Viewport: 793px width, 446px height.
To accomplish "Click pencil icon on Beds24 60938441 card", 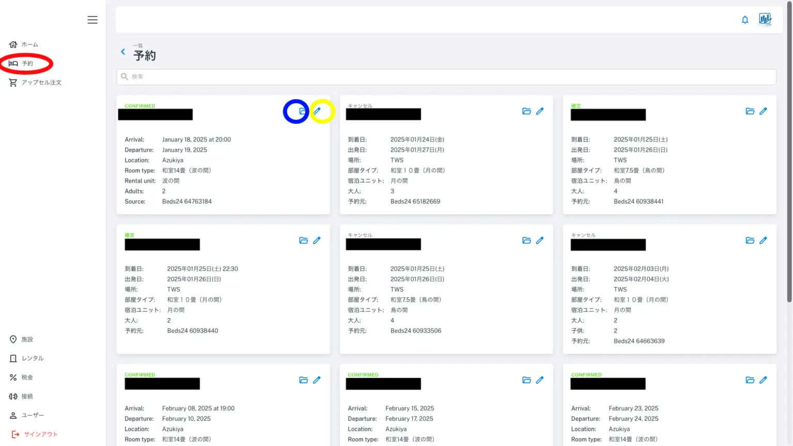I will (x=763, y=111).
